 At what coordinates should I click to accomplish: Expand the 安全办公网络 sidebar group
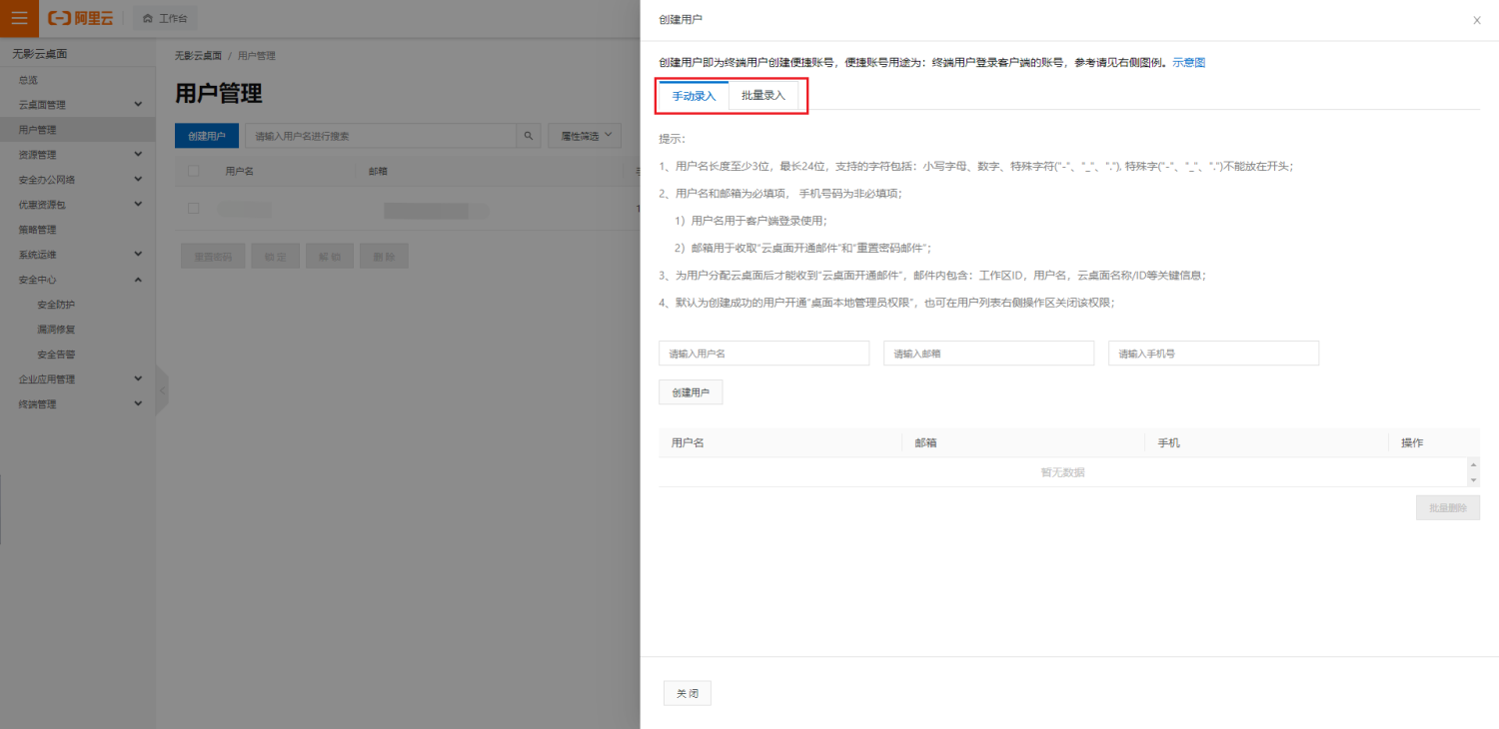click(x=78, y=180)
